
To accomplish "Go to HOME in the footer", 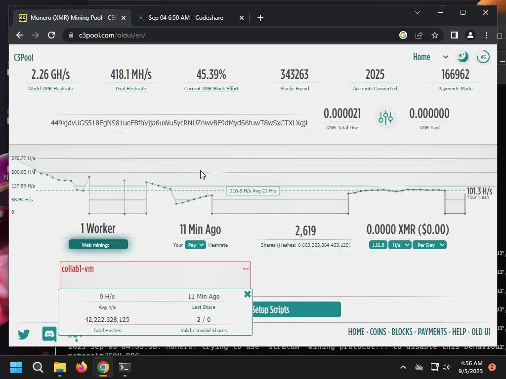I will click(x=356, y=332).
